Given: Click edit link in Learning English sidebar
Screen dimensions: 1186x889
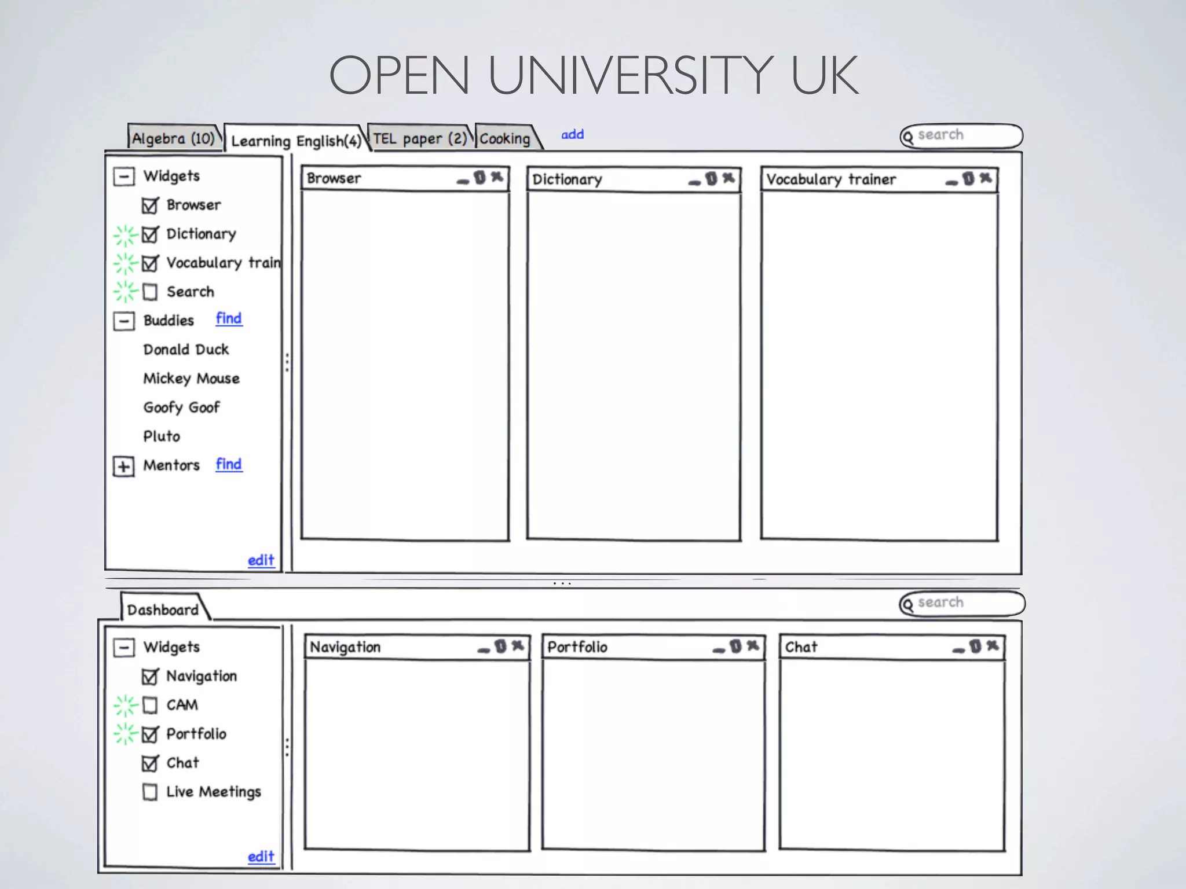Looking at the screenshot, I should pyautogui.click(x=261, y=560).
